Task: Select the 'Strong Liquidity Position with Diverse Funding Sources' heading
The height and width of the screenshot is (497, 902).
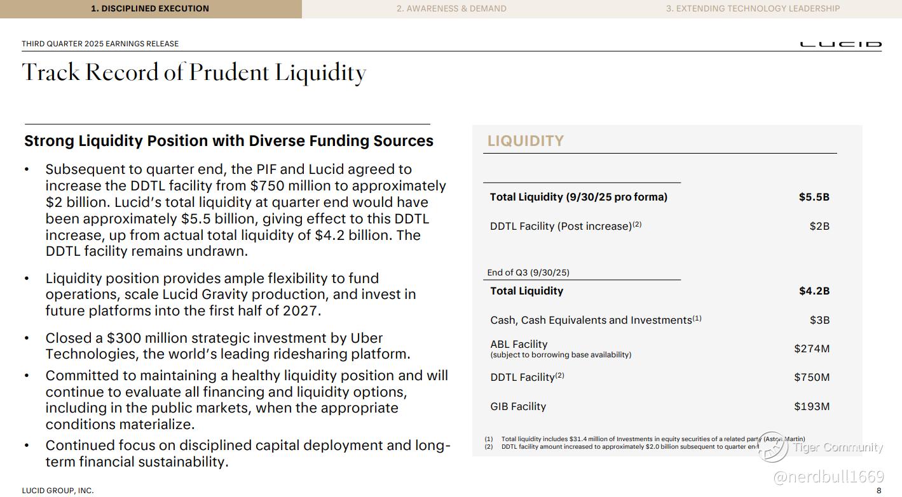Action: point(229,141)
